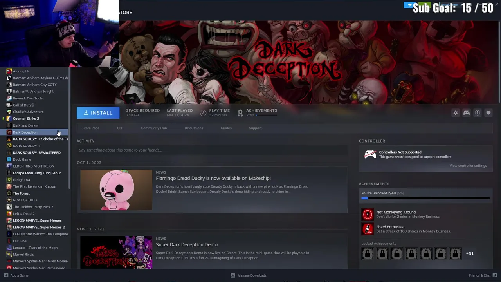Select DARK SOULS III in library
The height and width of the screenshot is (282, 501).
click(x=27, y=146)
